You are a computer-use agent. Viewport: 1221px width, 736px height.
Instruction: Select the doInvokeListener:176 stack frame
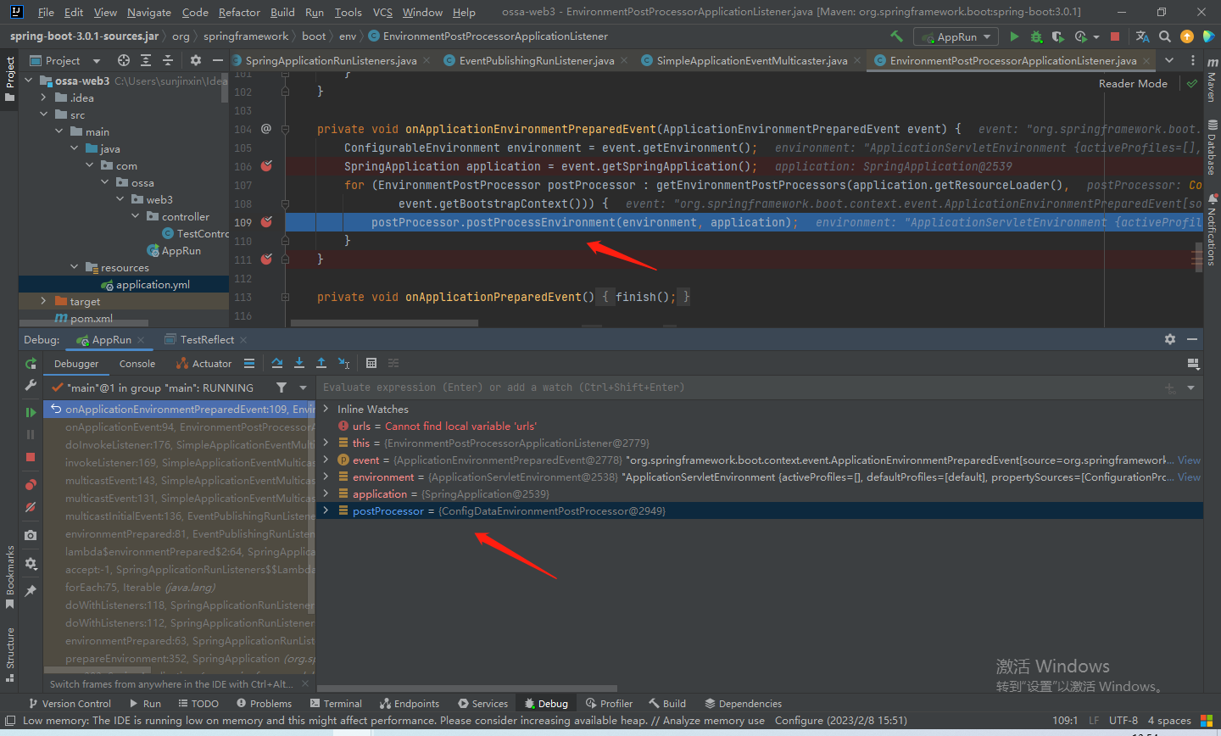point(189,444)
